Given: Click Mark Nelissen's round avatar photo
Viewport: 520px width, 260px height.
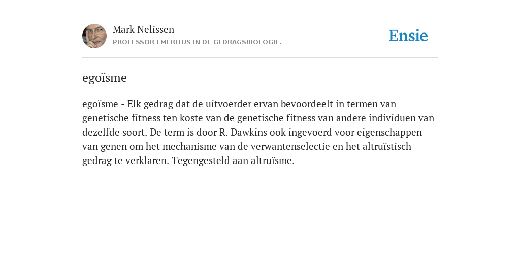Looking at the screenshot, I should click(94, 36).
